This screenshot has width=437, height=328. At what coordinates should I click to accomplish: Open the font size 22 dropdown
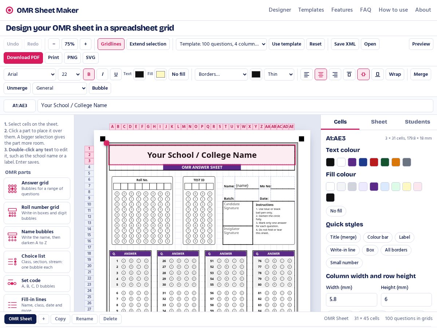(70, 74)
